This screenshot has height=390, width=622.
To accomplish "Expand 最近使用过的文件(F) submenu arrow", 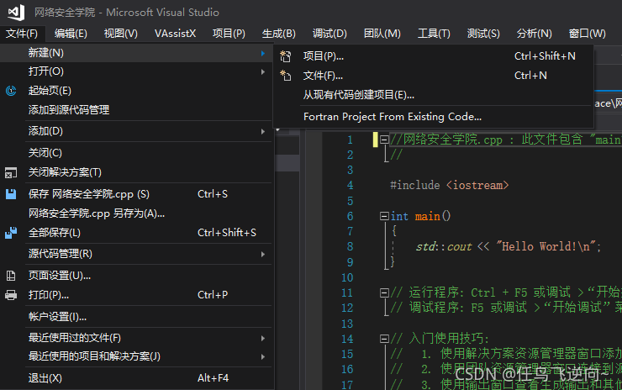I will click(x=263, y=338).
